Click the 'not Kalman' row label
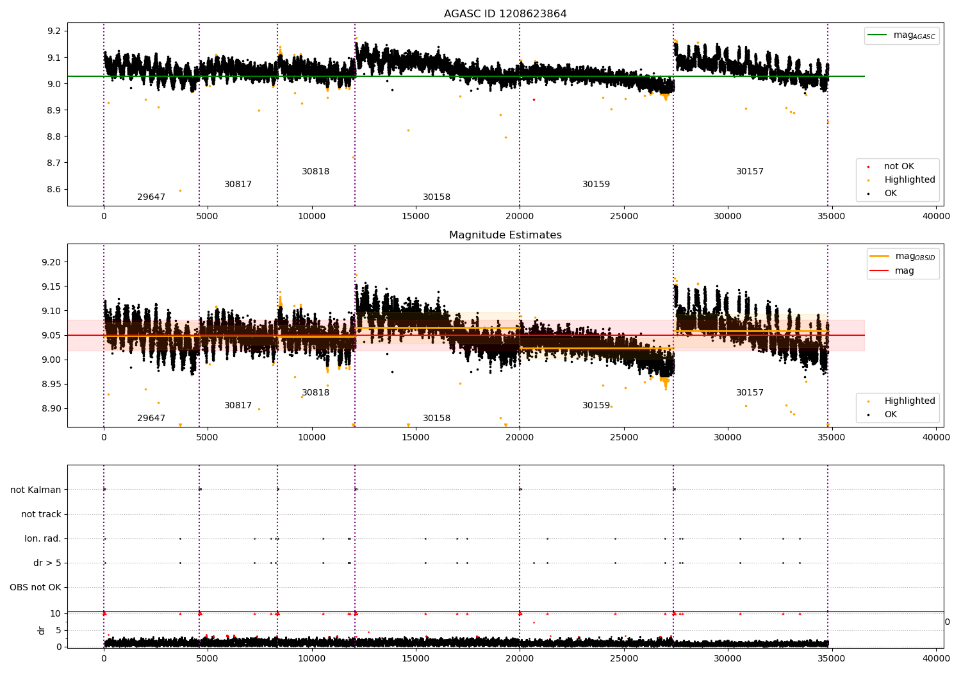 (36, 490)
